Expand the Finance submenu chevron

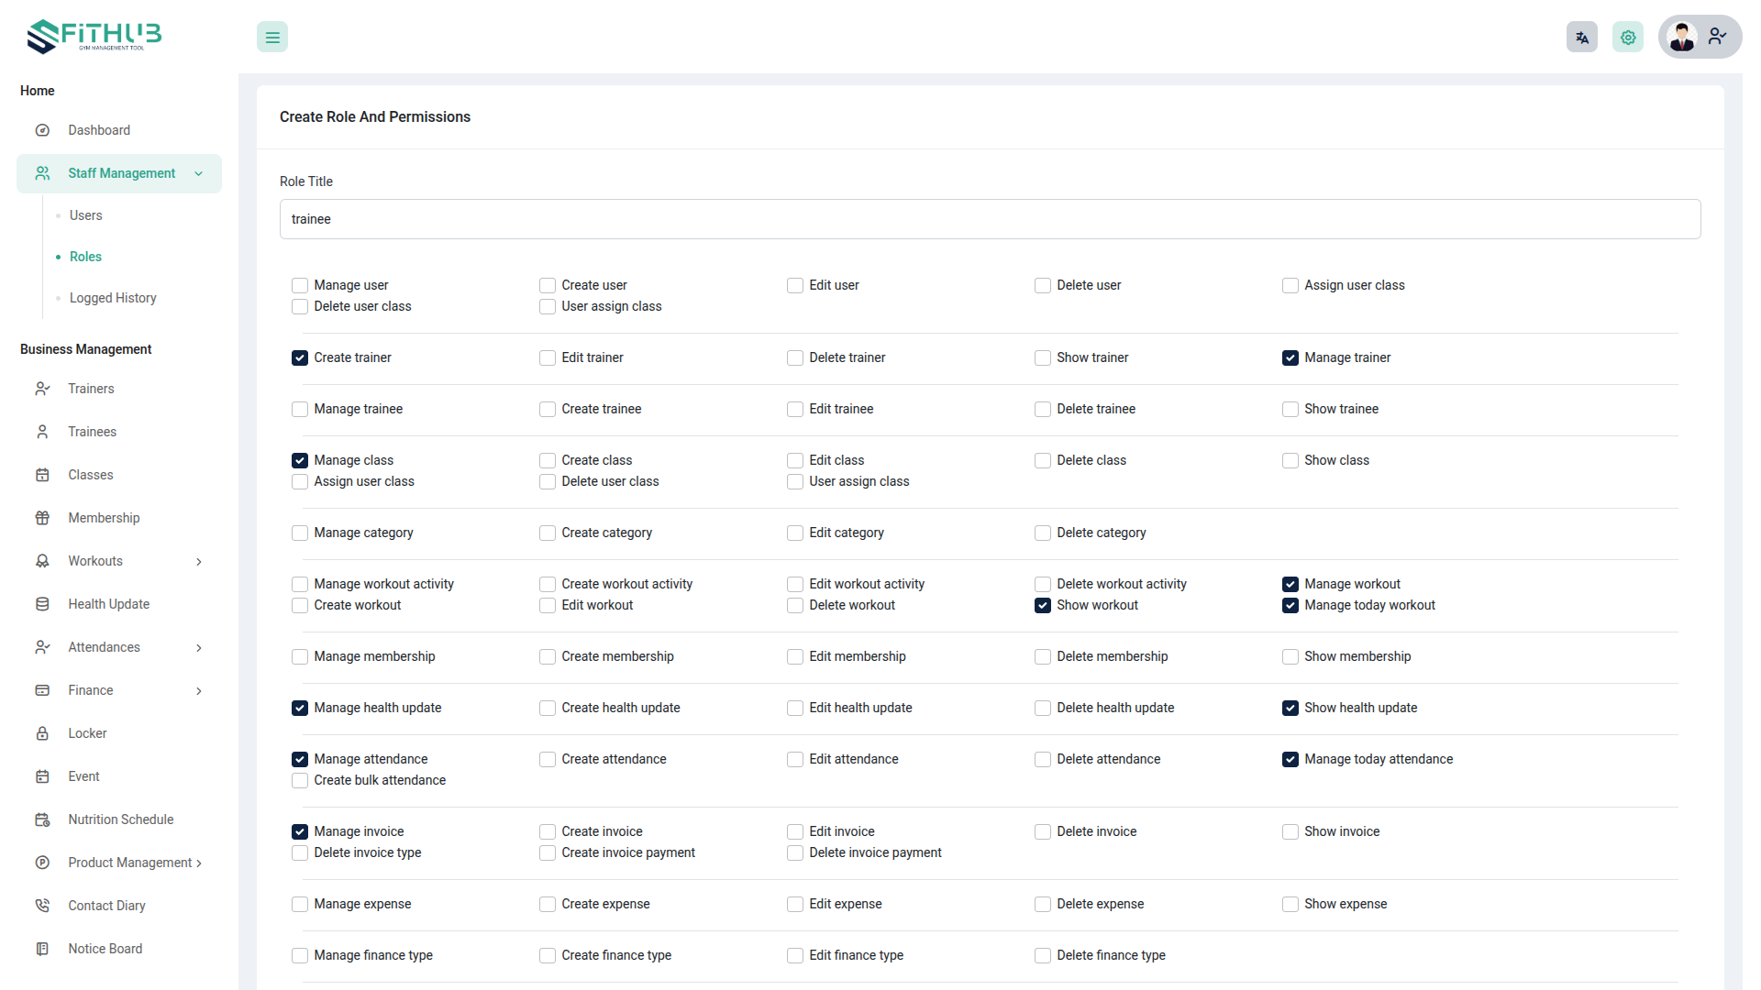click(198, 690)
